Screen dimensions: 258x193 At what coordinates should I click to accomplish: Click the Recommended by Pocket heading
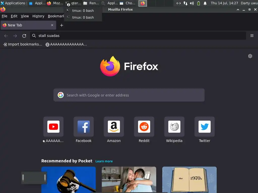click(67, 161)
